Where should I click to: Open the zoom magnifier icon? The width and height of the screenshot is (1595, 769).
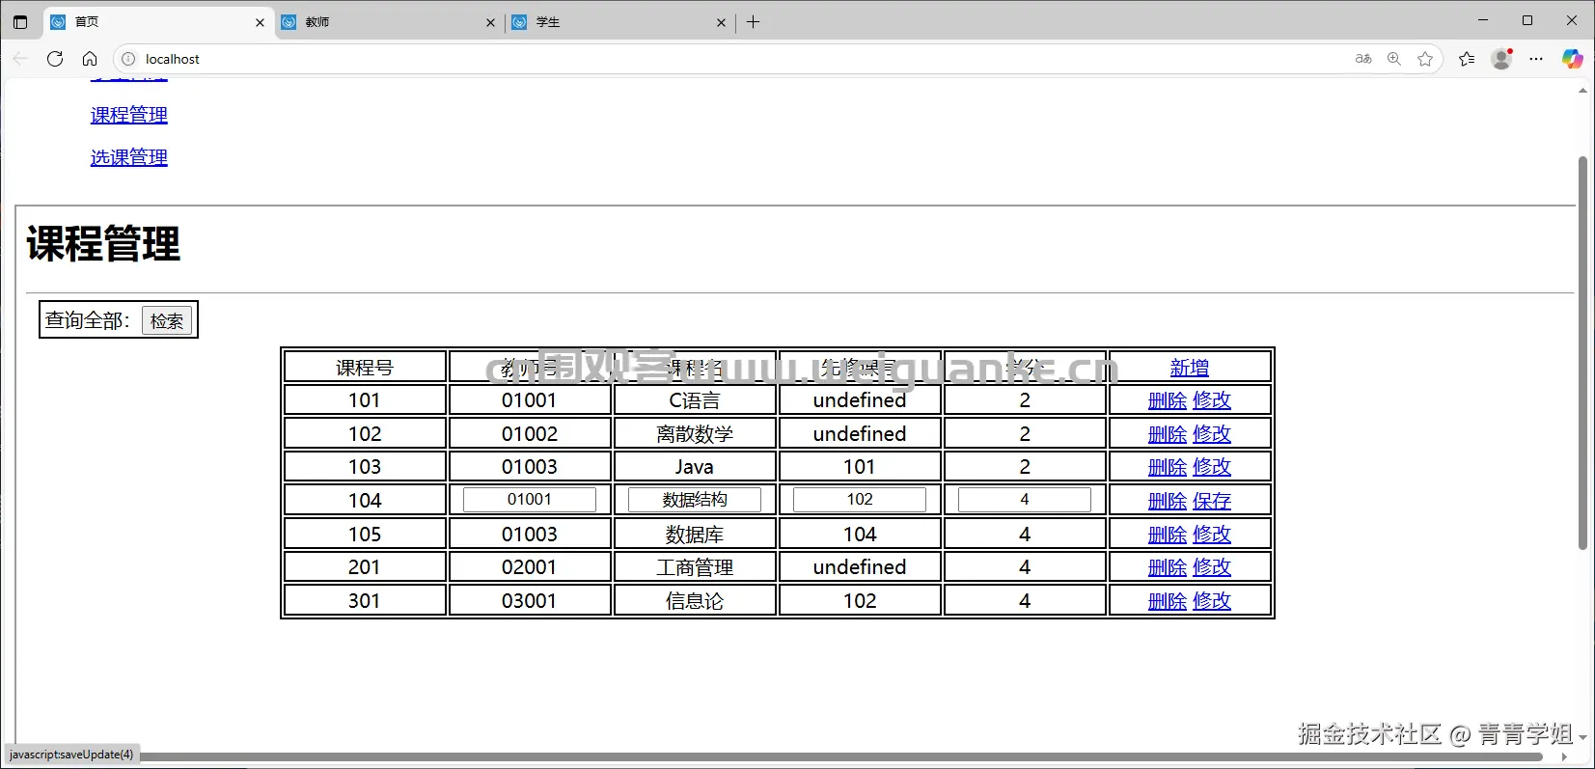pos(1394,59)
